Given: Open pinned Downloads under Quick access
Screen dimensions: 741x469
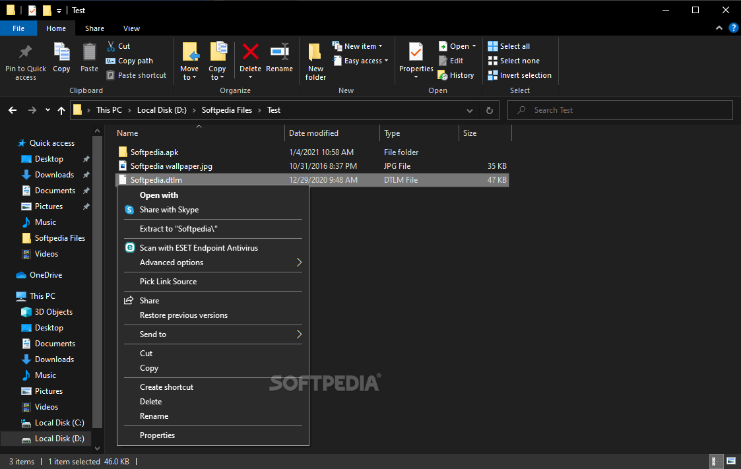Looking at the screenshot, I should [x=54, y=175].
